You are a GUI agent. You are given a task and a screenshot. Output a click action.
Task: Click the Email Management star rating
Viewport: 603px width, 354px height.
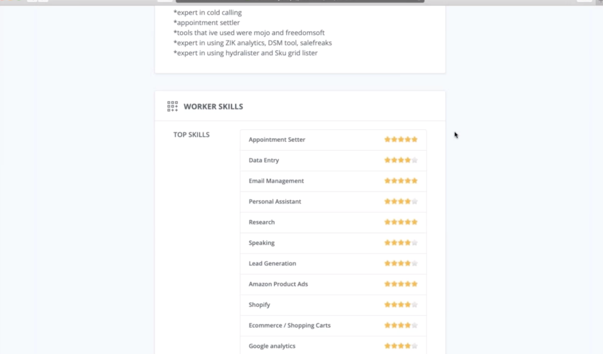click(x=400, y=181)
